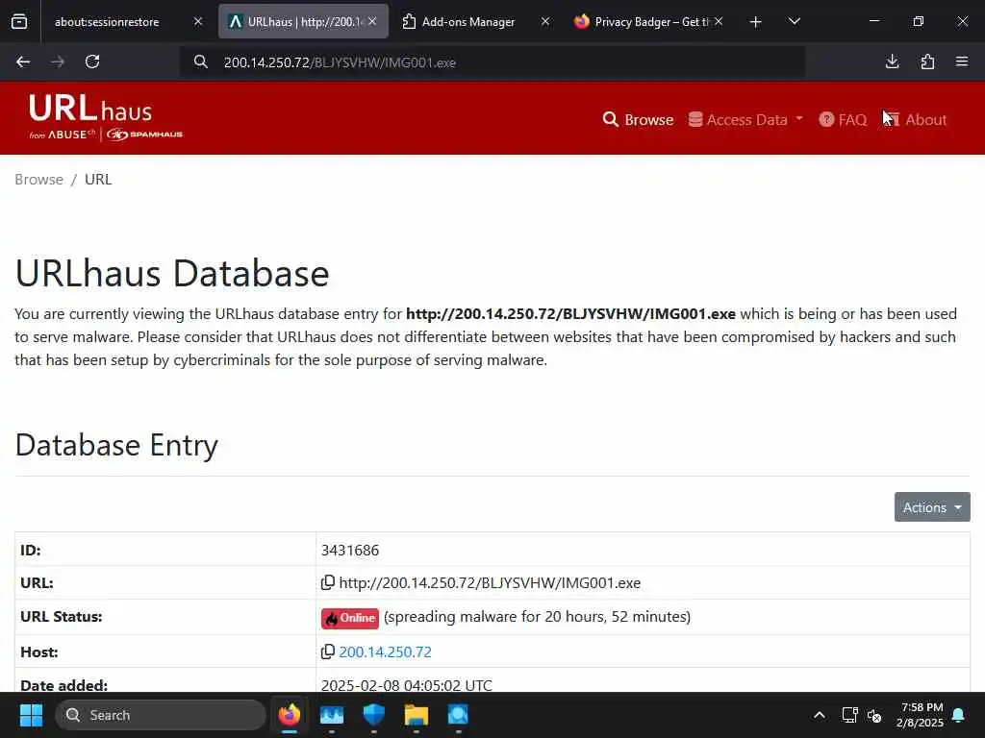985x738 pixels.
Task: Open the list all tabs chevron
Action: point(794,22)
